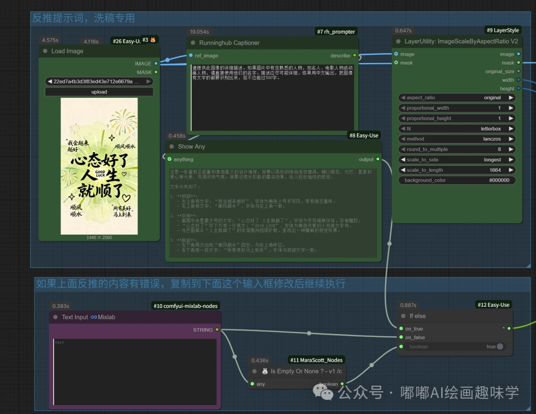Open the method dropdown showing lanczos
The width and height of the screenshot is (536, 414).
[457, 139]
